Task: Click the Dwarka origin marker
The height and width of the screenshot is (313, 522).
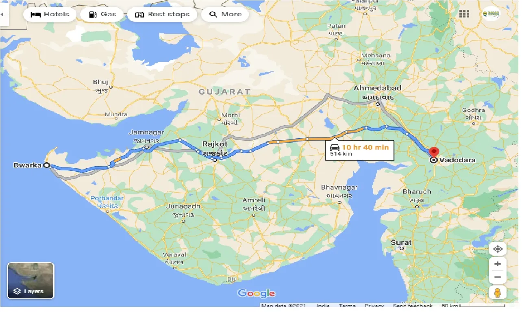Action: pos(47,165)
